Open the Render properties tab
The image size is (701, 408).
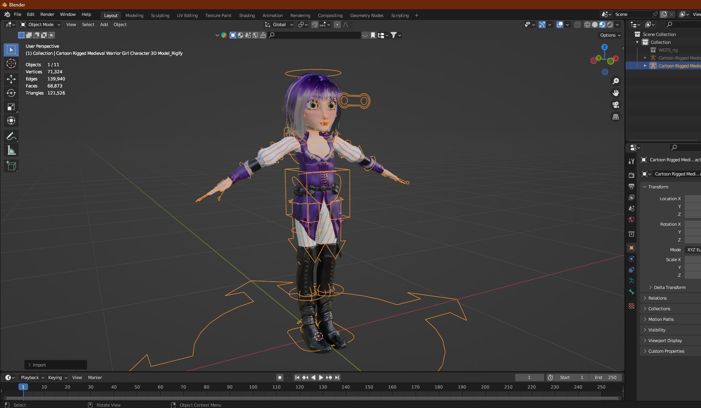pos(631,175)
